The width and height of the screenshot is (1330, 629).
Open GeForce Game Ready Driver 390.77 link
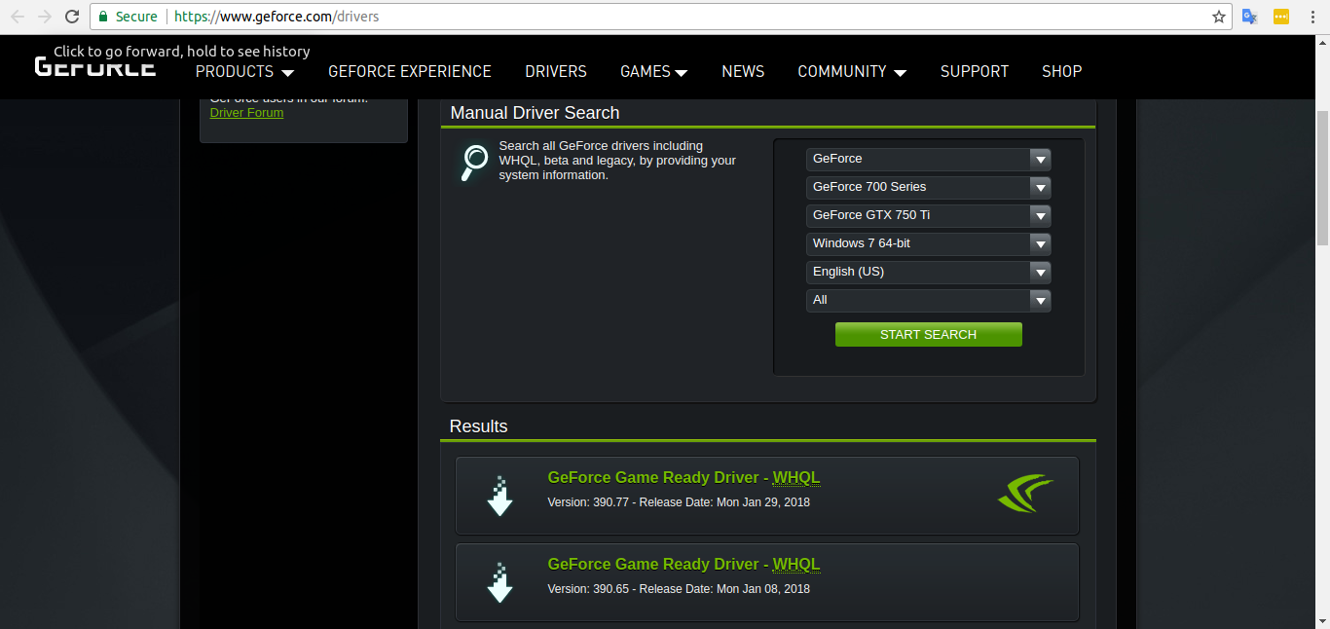click(x=683, y=478)
